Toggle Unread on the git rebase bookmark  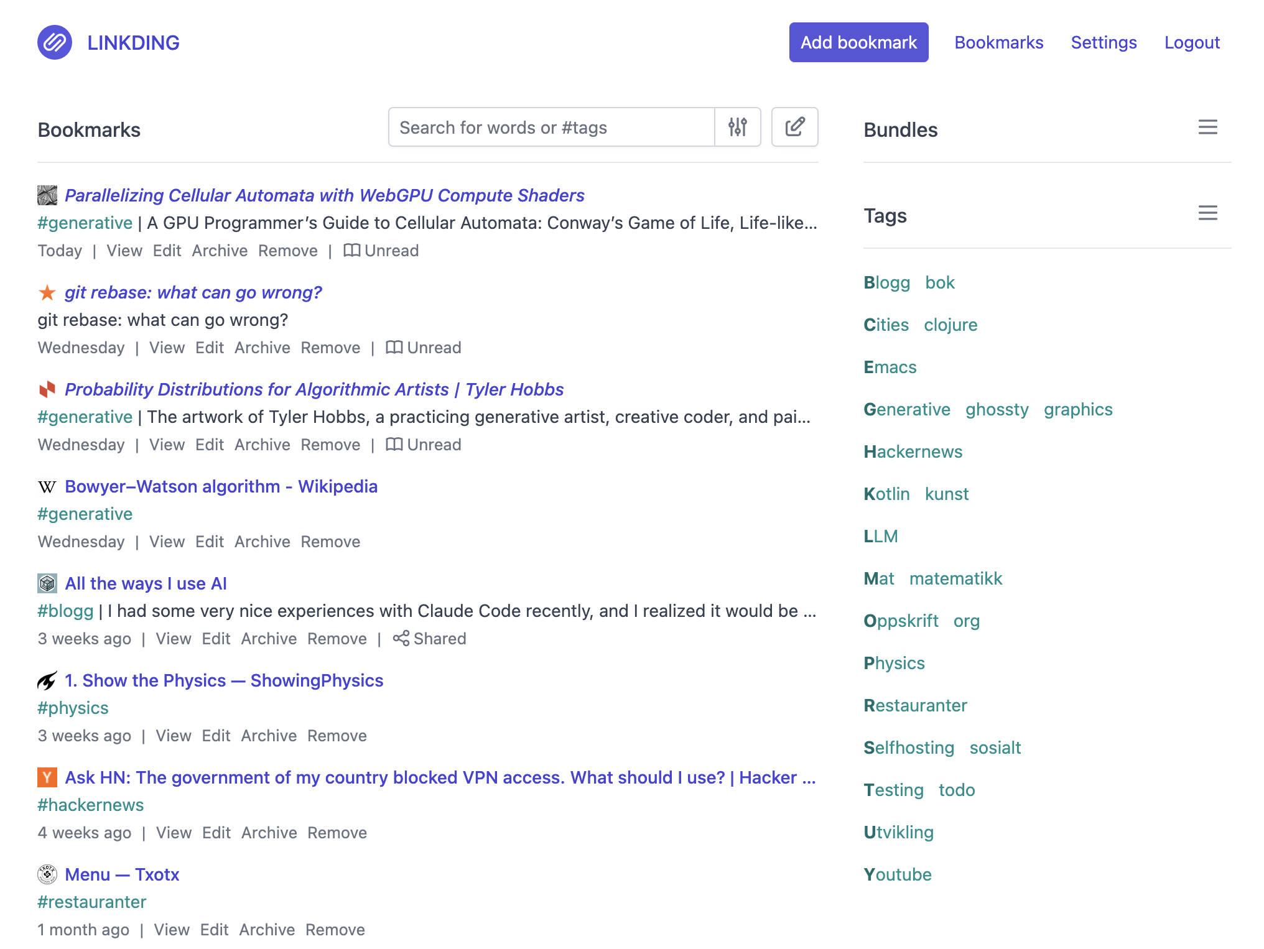click(424, 348)
